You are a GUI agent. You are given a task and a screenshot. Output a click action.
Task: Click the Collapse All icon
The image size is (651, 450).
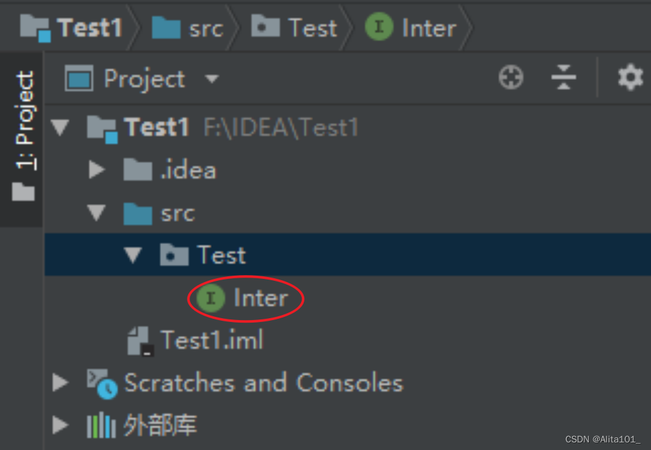coord(564,77)
